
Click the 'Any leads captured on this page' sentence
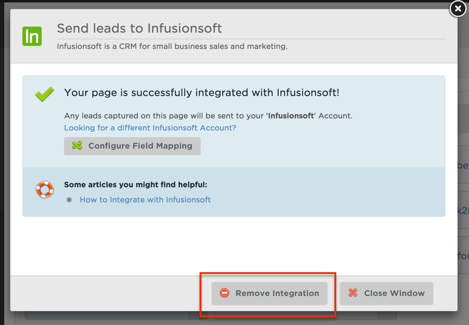coord(209,116)
